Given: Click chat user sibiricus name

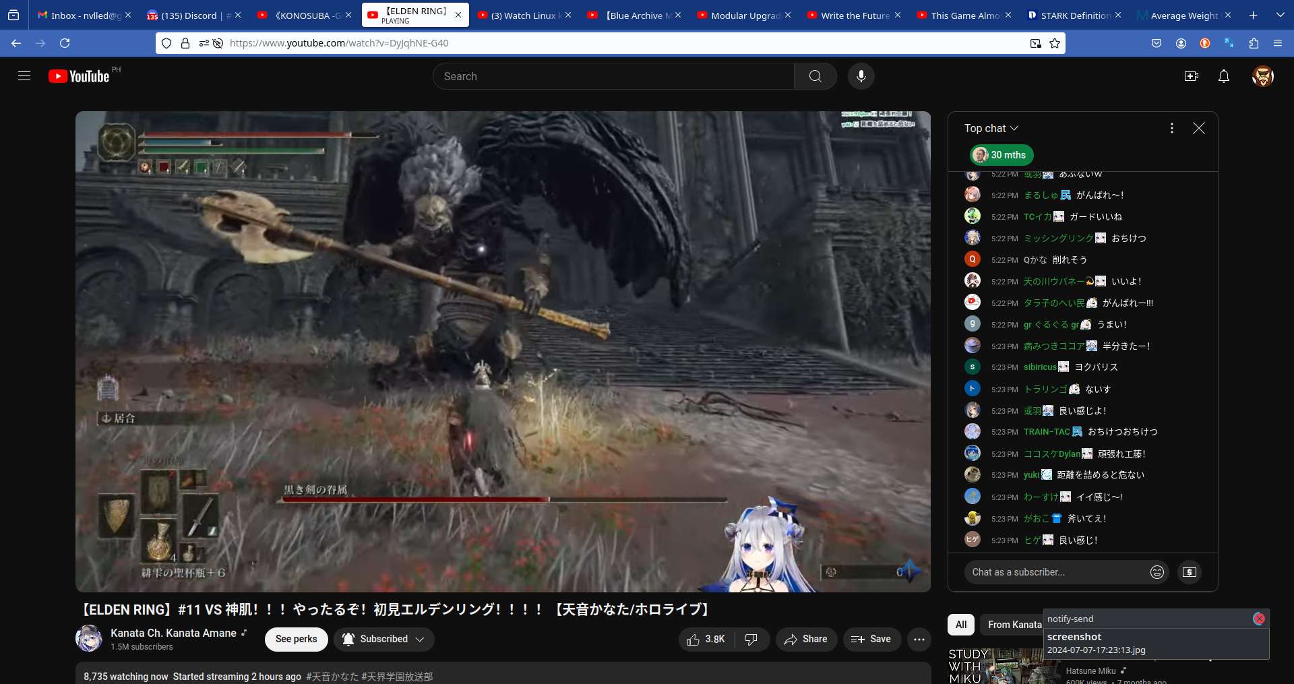Looking at the screenshot, I should 1040,367.
